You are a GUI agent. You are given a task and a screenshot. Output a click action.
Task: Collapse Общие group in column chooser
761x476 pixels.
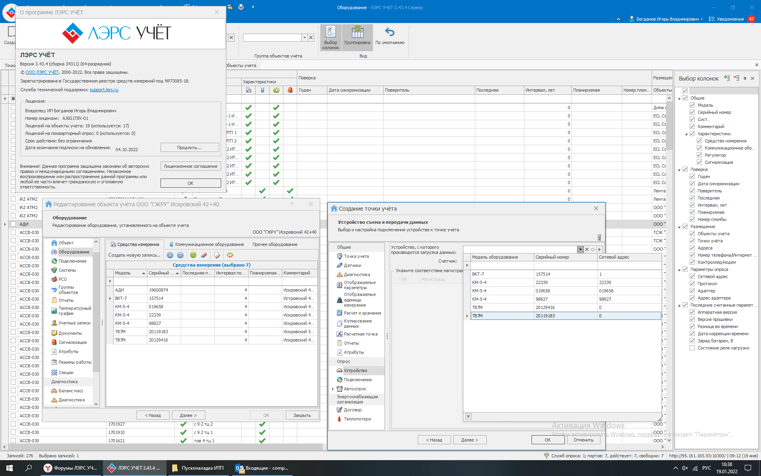[679, 98]
